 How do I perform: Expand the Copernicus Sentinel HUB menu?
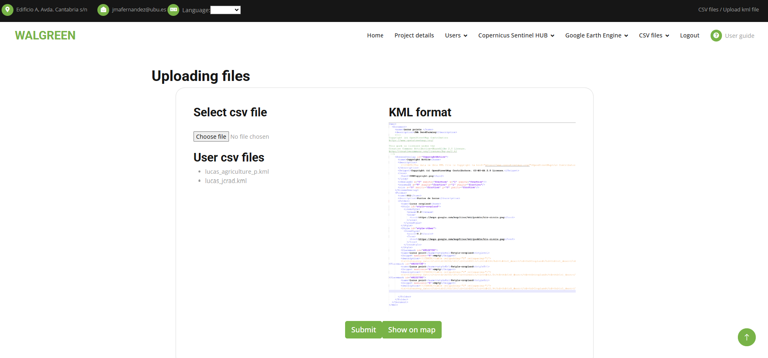click(516, 35)
